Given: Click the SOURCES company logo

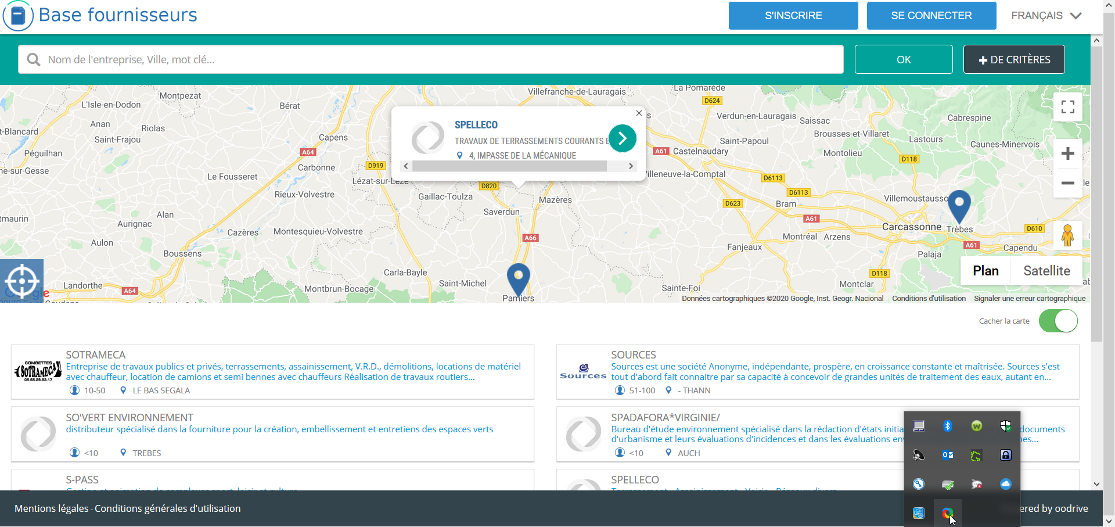Looking at the screenshot, I should 583,372.
